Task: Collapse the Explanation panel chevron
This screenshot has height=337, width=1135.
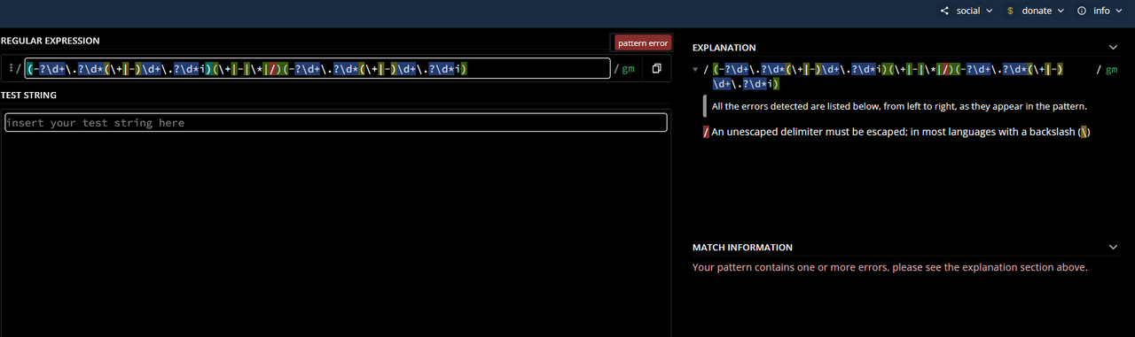Action: coord(1114,47)
